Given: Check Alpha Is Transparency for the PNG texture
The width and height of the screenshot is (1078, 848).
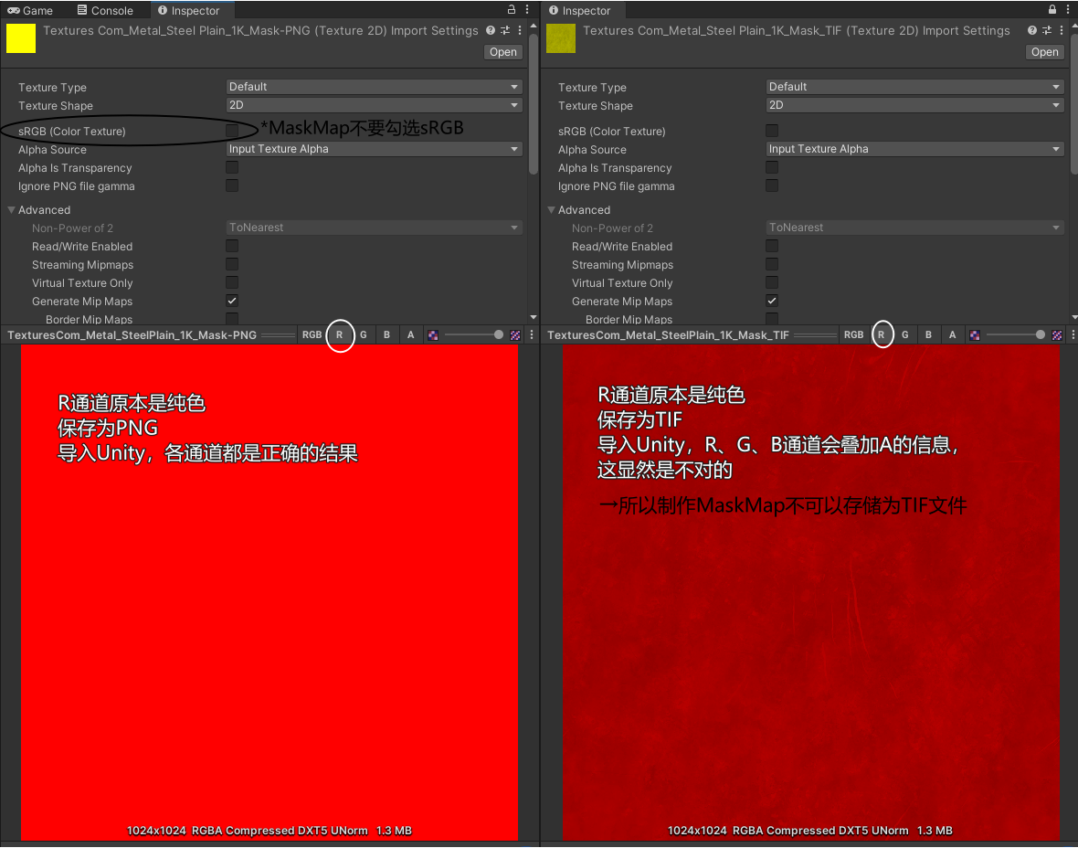Looking at the screenshot, I should coord(232,167).
